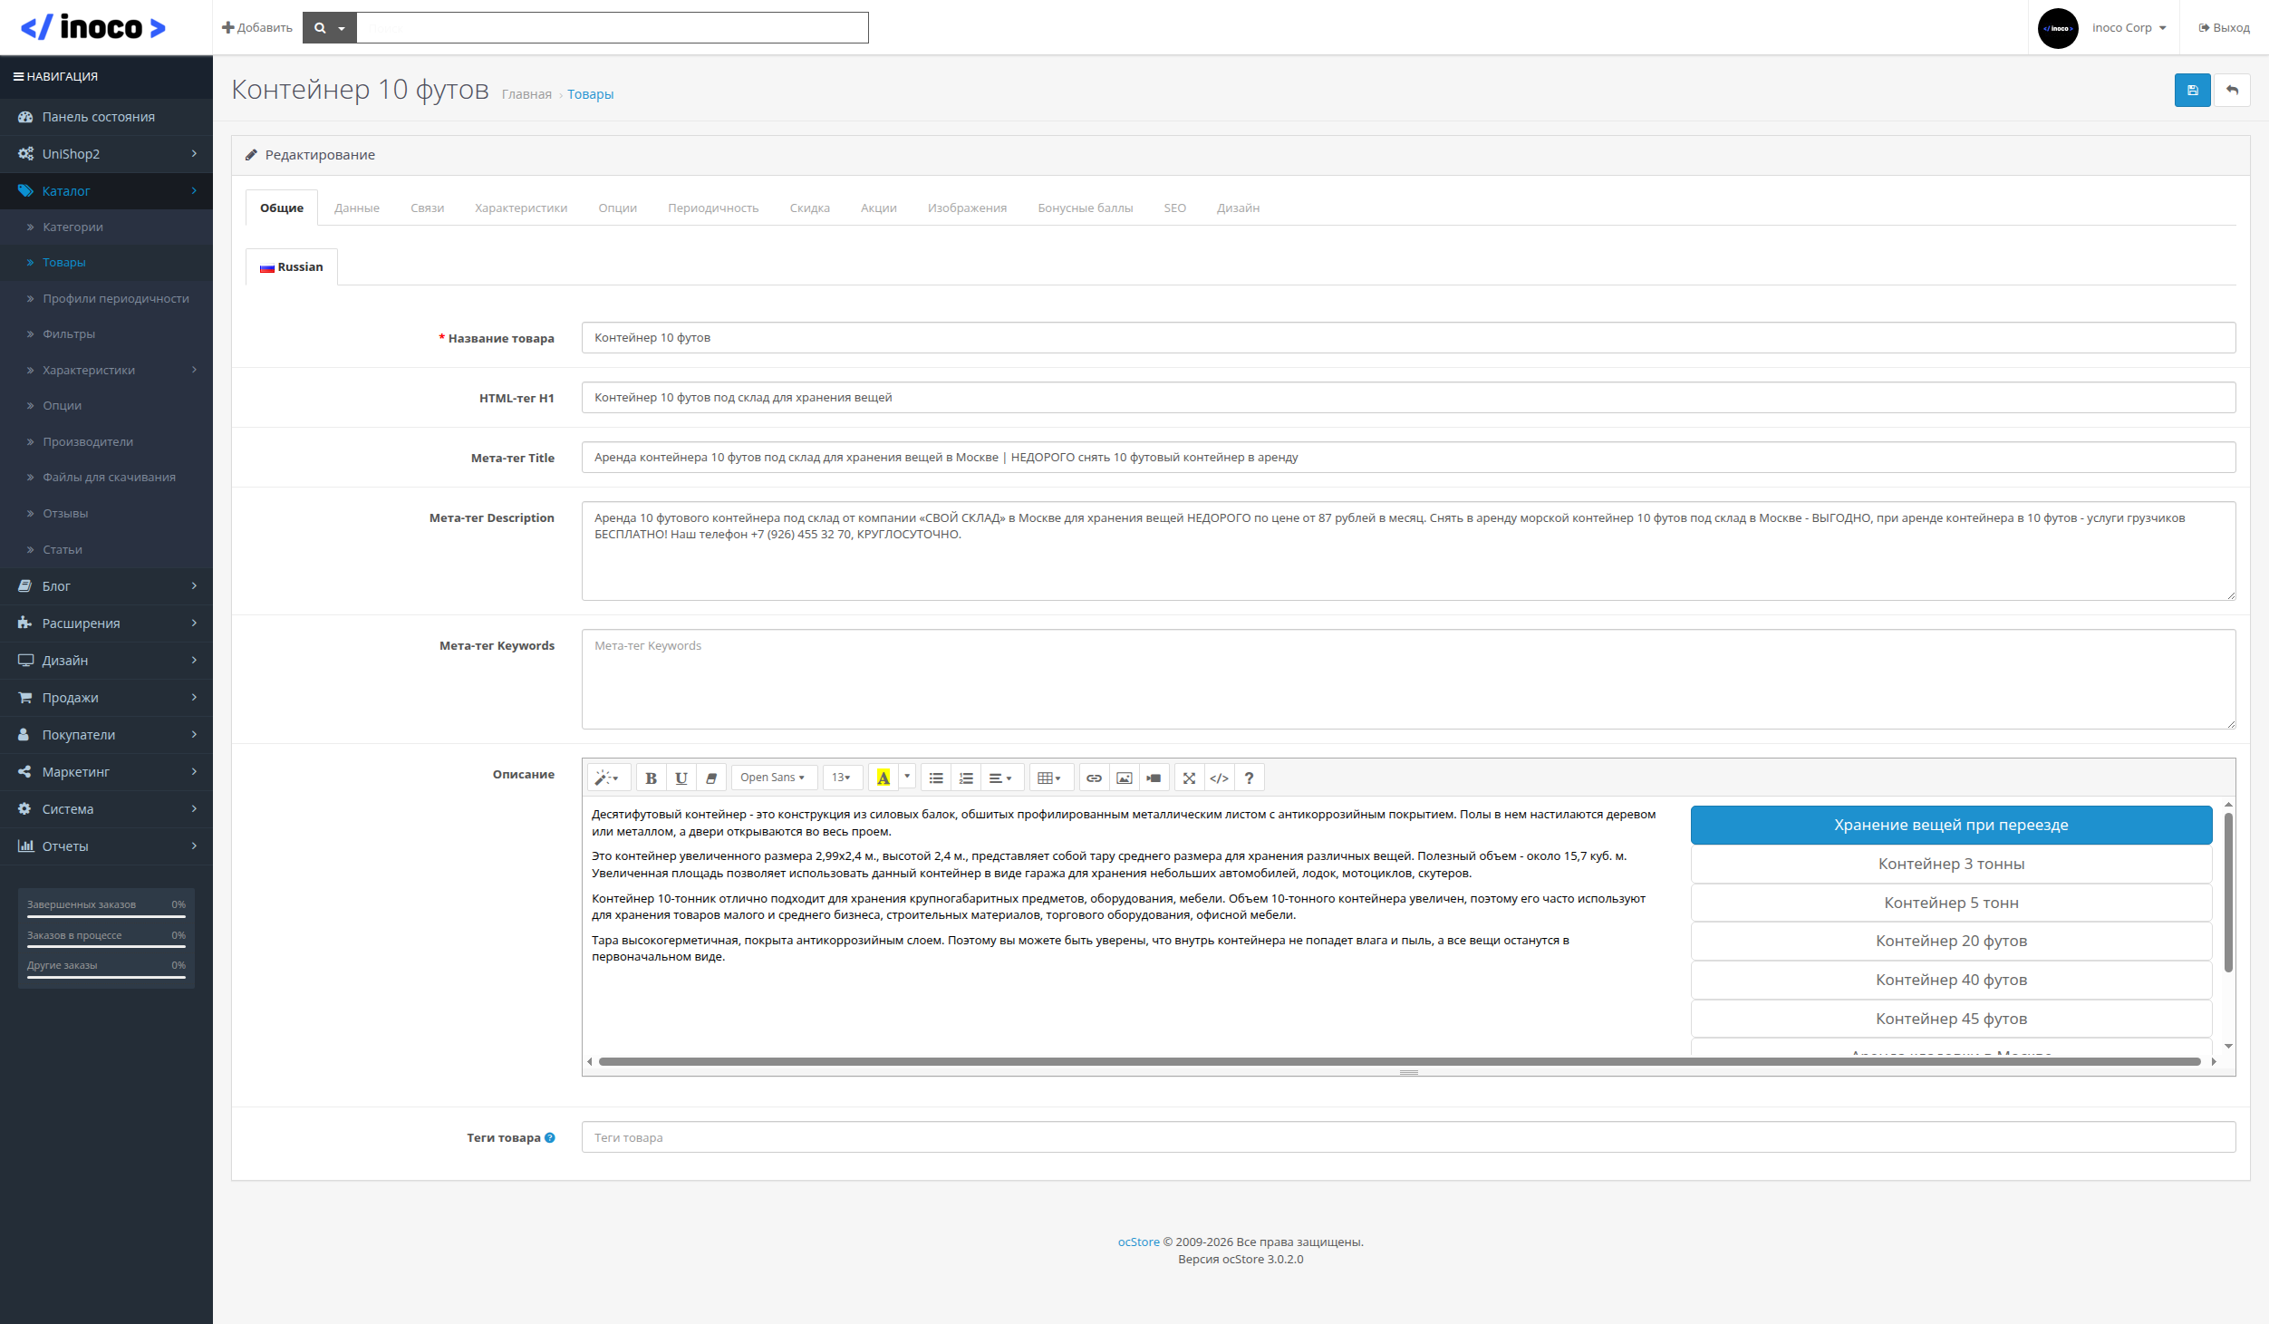
Task: Click the back/return arrow icon
Action: coord(2232,91)
